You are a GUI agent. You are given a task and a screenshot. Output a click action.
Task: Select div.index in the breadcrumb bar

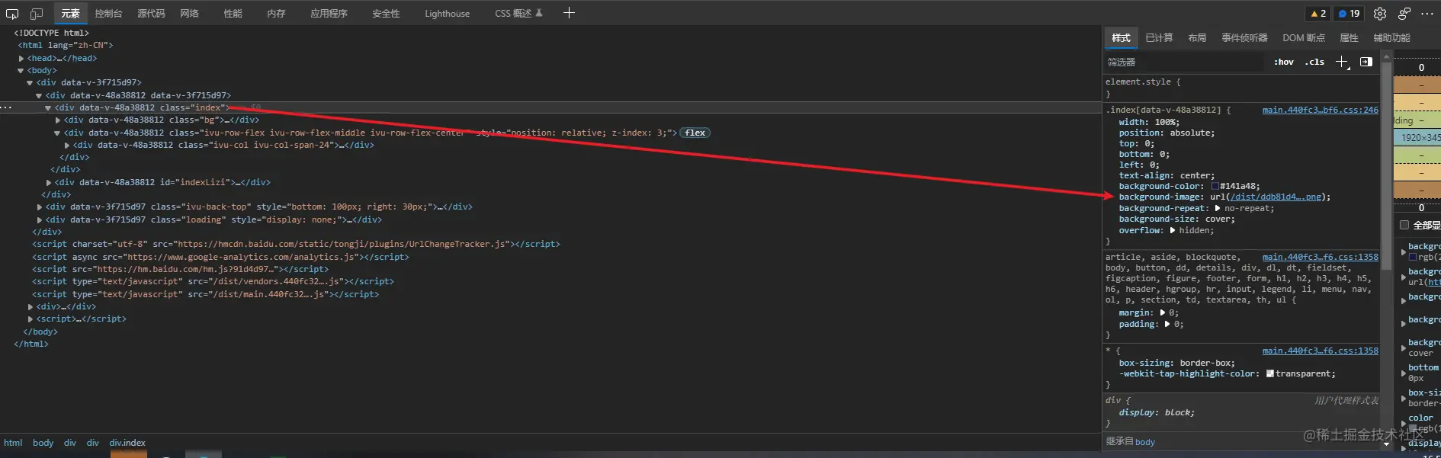127,443
